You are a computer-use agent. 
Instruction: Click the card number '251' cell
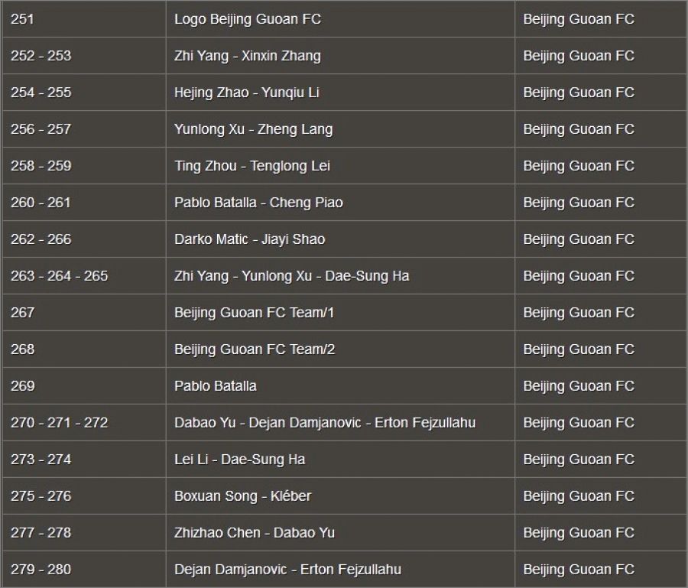[21, 19]
